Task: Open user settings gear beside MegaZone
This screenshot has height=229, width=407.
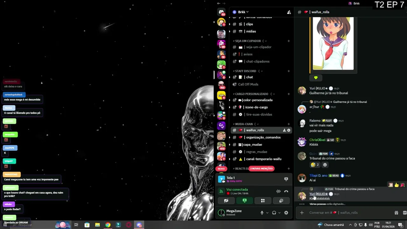Action: [286, 213]
